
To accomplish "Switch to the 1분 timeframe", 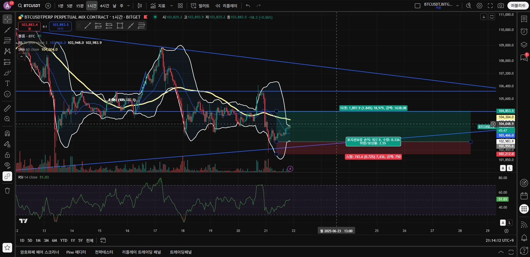I will click(61, 6).
